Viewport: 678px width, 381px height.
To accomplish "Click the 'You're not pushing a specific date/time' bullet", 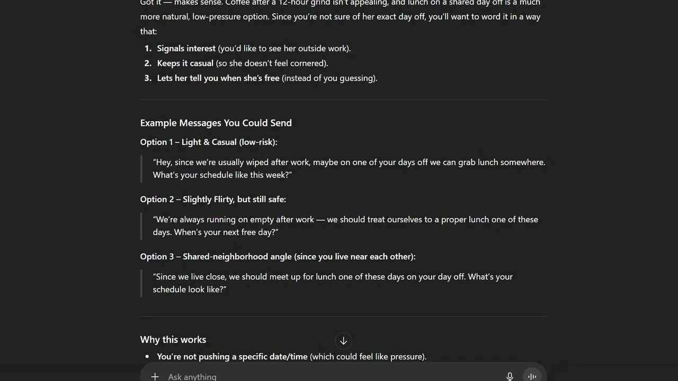I will click(291, 357).
